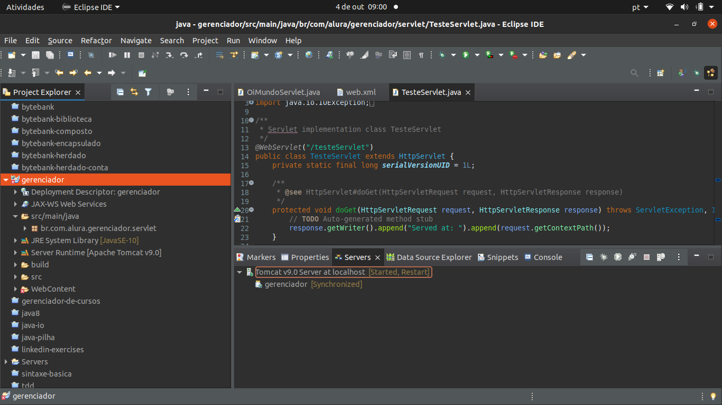The height and width of the screenshot is (405, 722).
Task: Click the Terminate (stop) debug icon
Action: (x=141, y=55)
